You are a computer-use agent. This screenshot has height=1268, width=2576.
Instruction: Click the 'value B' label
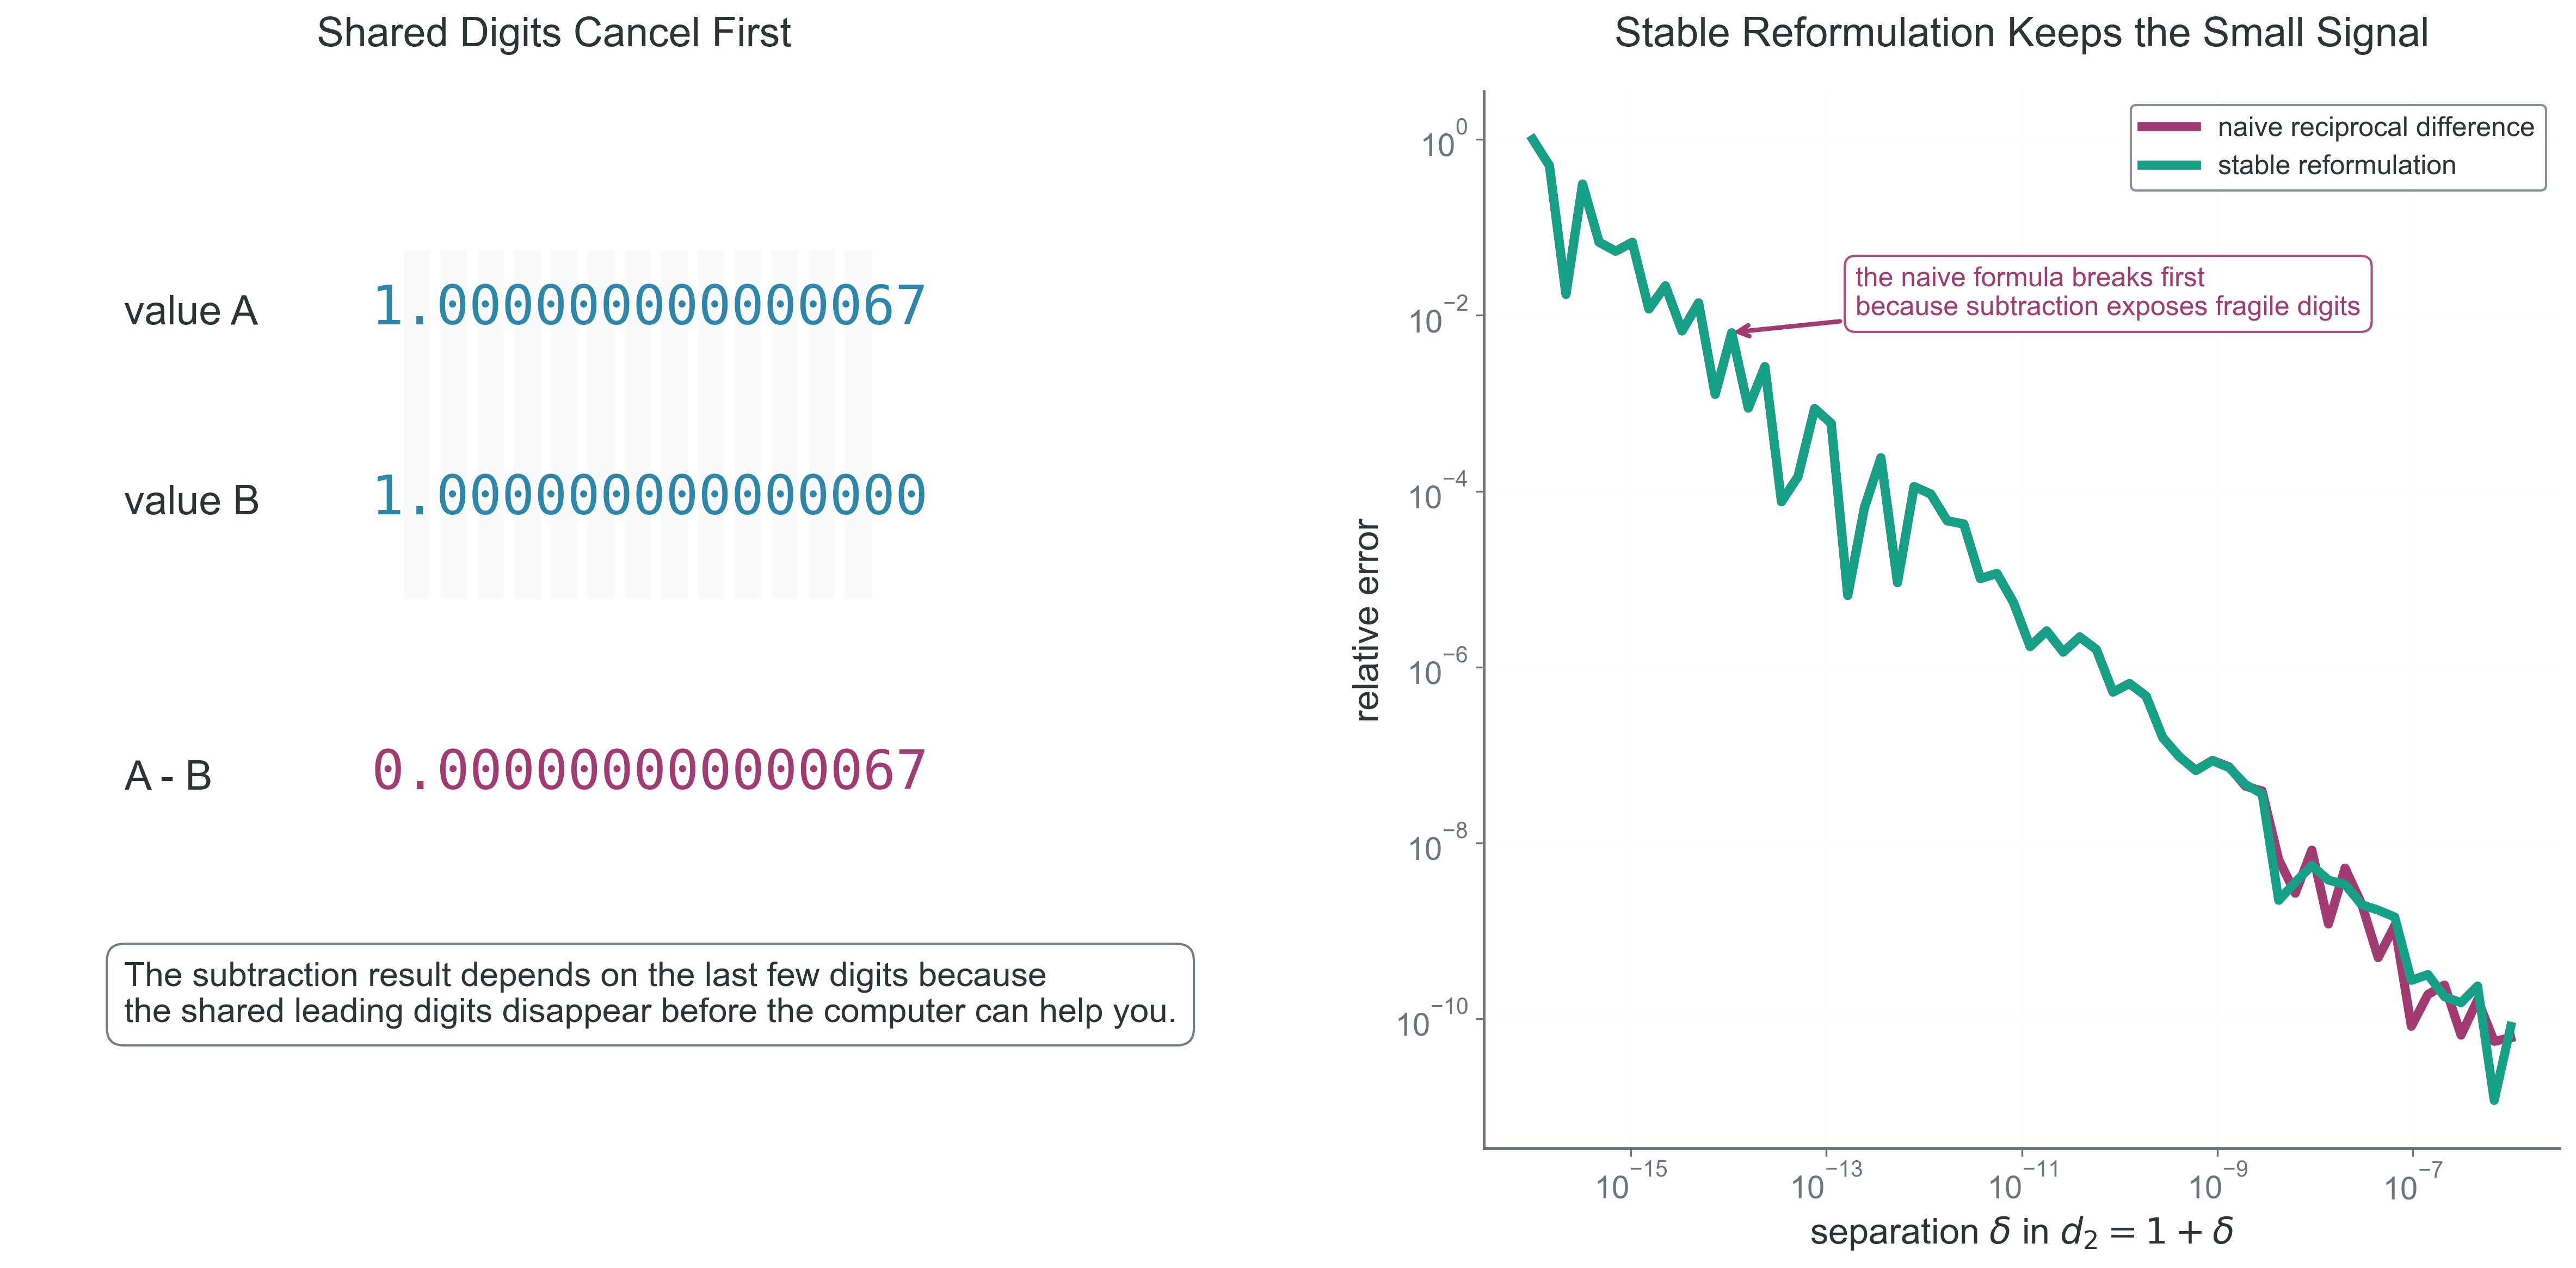click(x=191, y=501)
